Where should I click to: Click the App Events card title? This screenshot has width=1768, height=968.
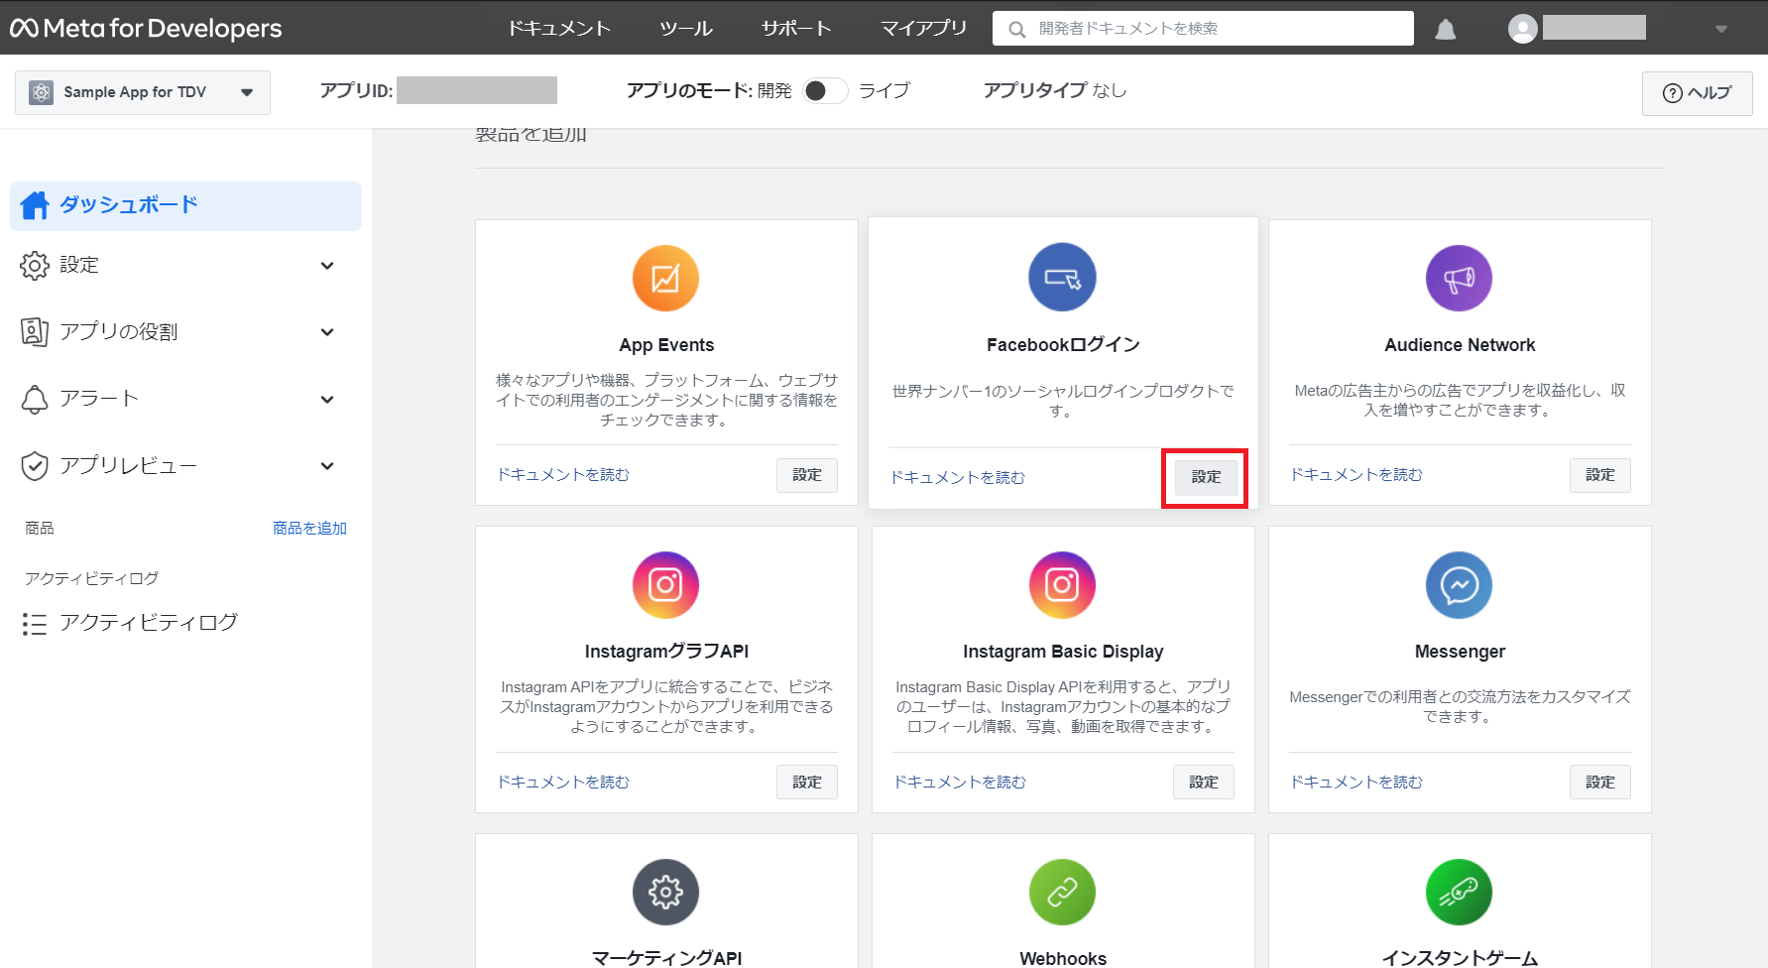pyautogui.click(x=666, y=345)
